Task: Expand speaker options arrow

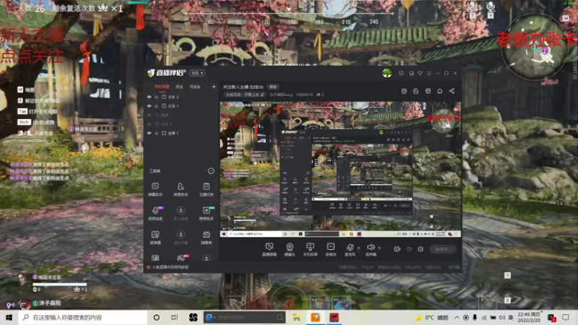Action: pos(379,248)
